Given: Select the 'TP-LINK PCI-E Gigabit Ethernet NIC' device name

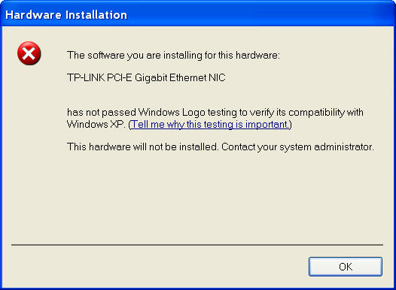Looking at the screenshot, I should click(x=146, y=77).
